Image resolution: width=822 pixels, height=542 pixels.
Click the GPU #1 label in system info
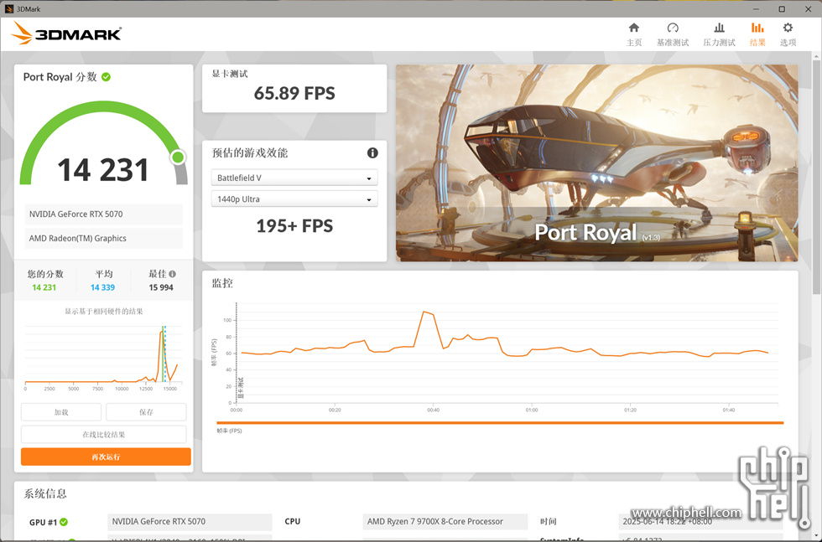43,522
